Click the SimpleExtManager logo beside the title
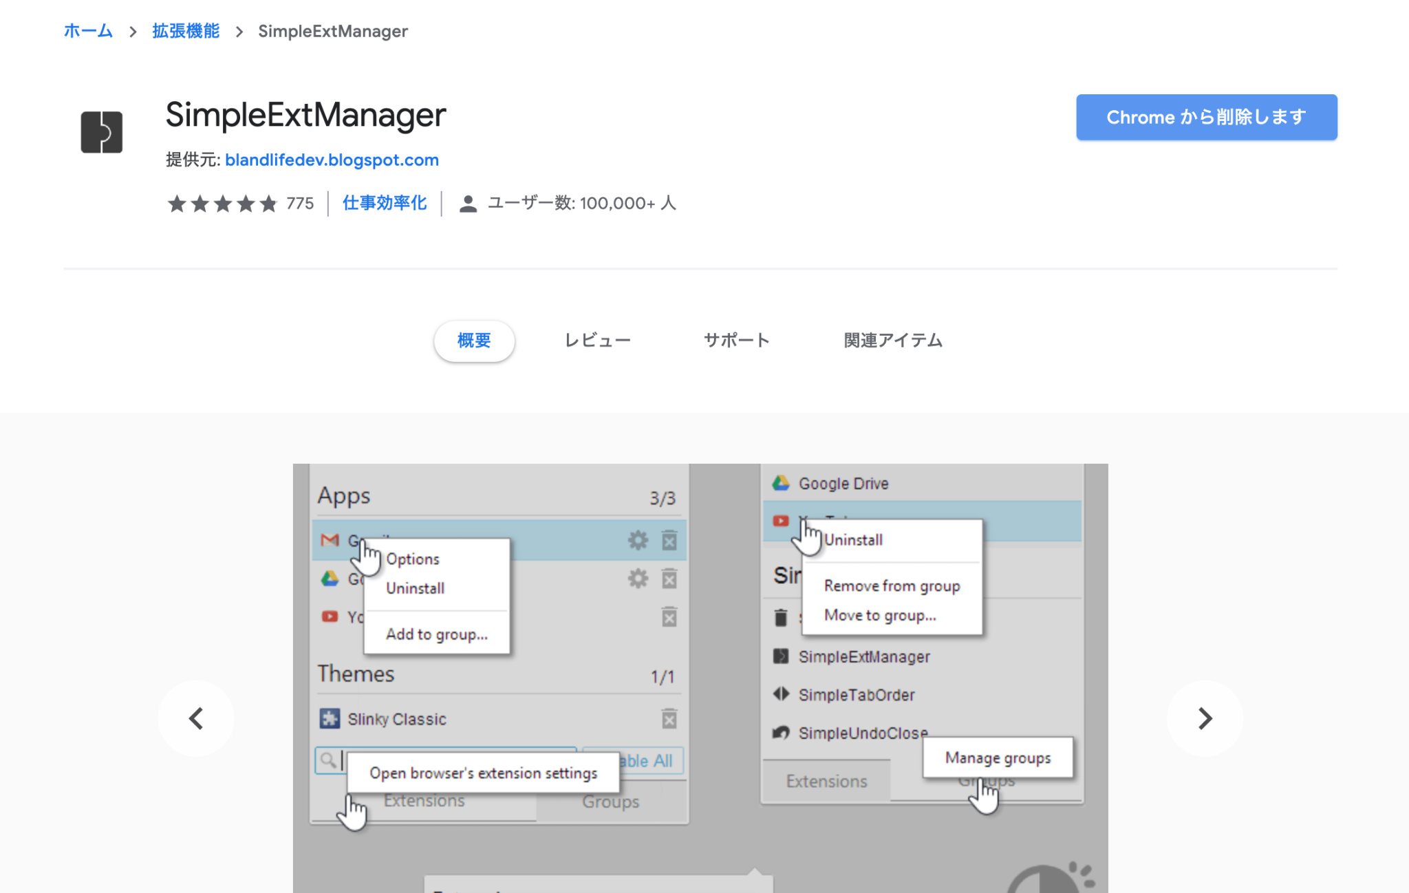Screen dimensions: 1409x893 tap(102, 131)
